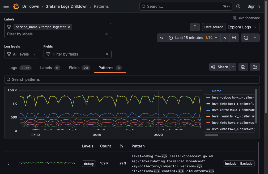Open the UTC timezone dropdown

tap(212, 37)
